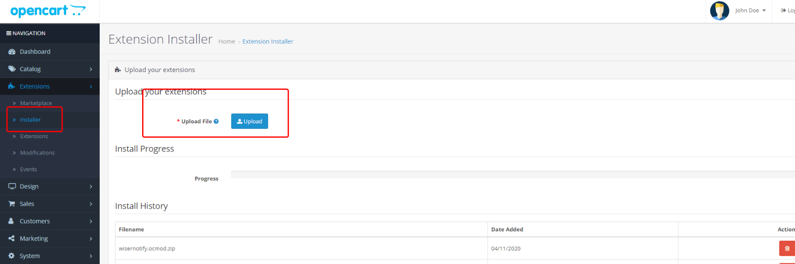Viewport: 795px width, 264px height.
Task: Click the install Progress bar
Action: (x=513, y=175)
